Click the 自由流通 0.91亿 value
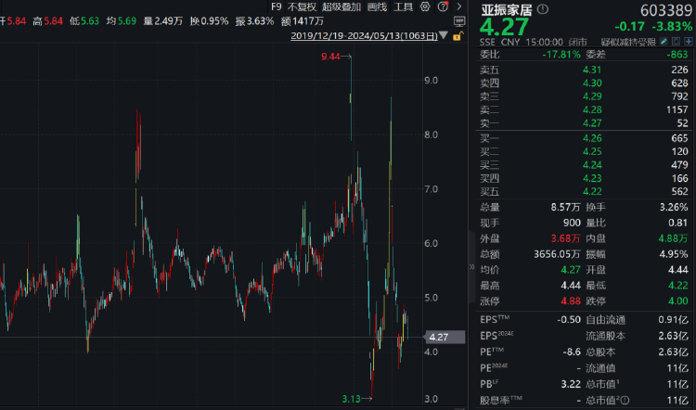696x410 pixels. point(674,319)
